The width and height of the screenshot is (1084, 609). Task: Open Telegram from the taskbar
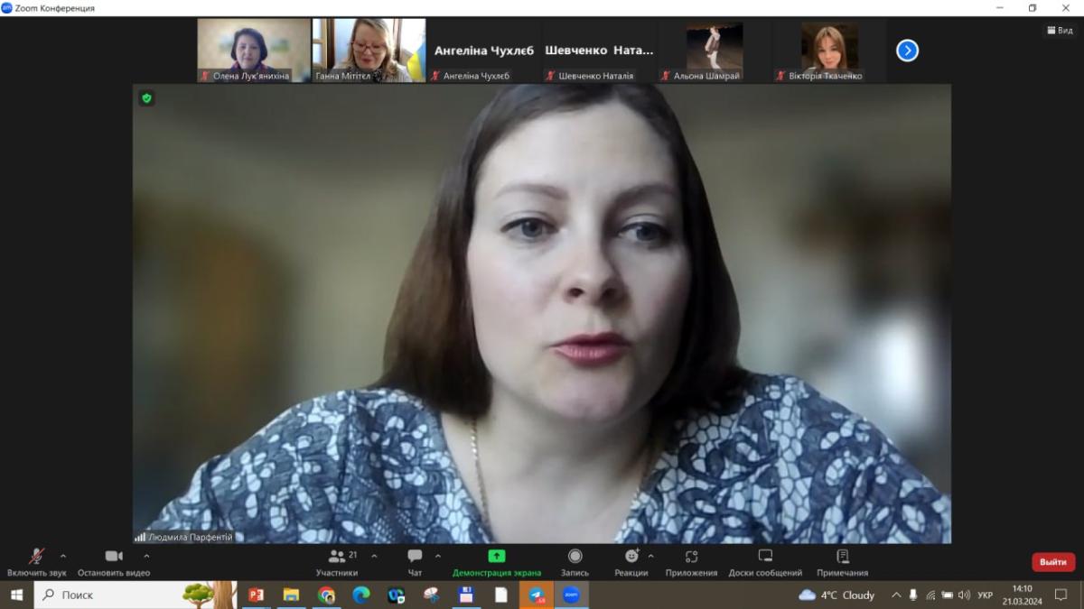pos(537,595)
